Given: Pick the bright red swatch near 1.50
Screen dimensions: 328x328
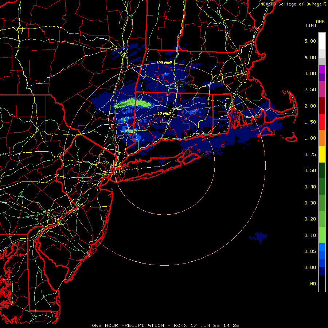Looking at the screenshot, I should click(322, 122).
